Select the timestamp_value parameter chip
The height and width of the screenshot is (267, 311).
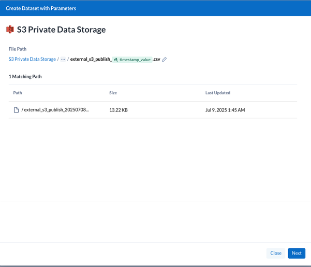click(x=132, y=60)
